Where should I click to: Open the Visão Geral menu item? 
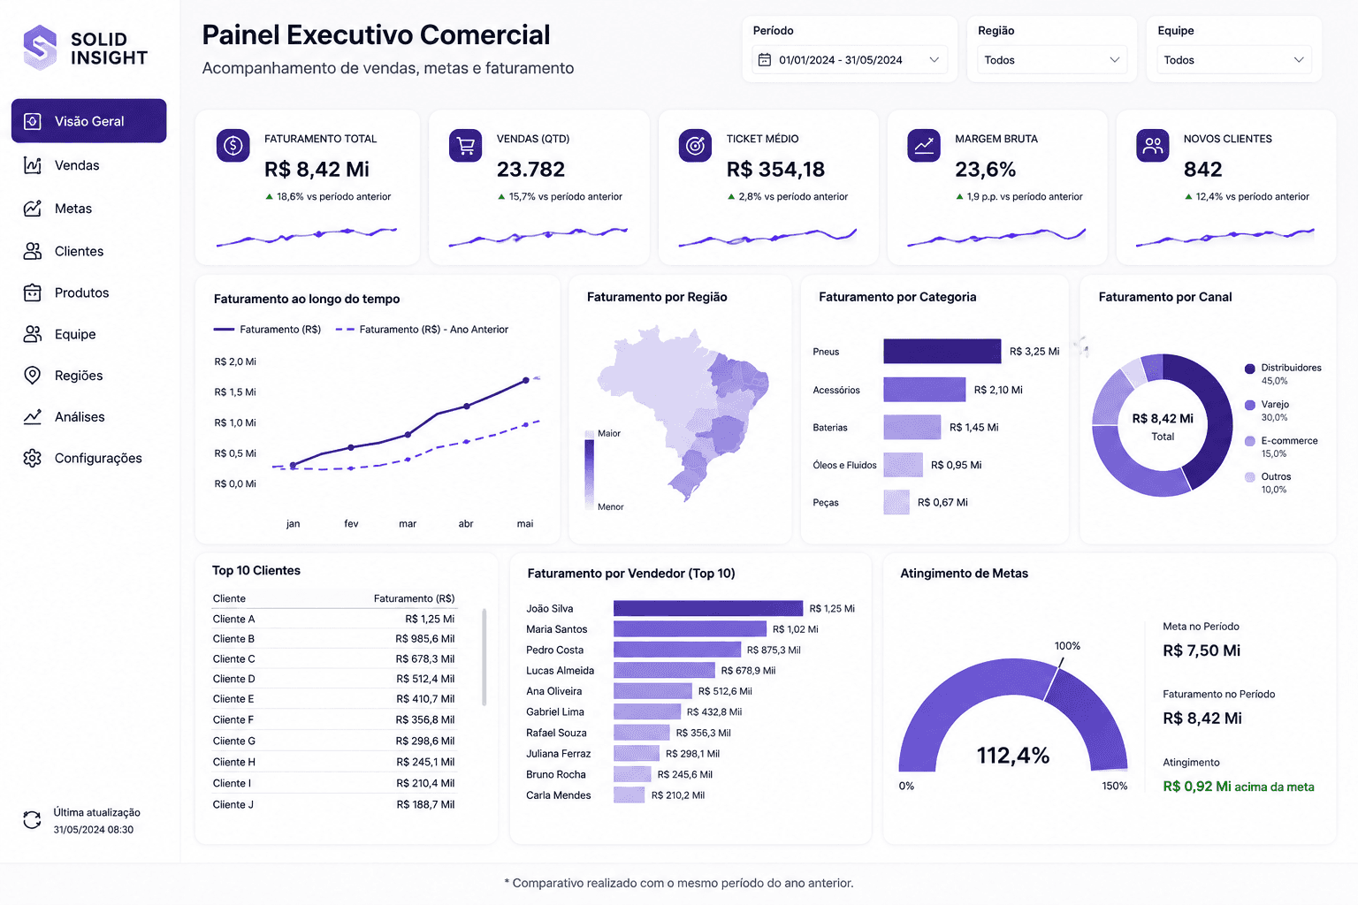pyautogui.click(x=88, y=121)
